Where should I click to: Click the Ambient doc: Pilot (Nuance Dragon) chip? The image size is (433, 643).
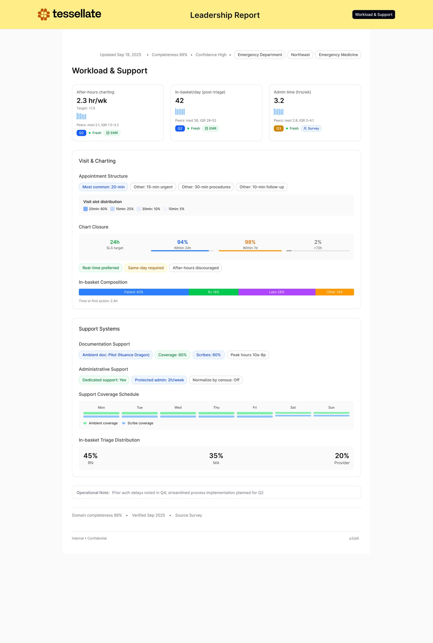pos(116,355)
